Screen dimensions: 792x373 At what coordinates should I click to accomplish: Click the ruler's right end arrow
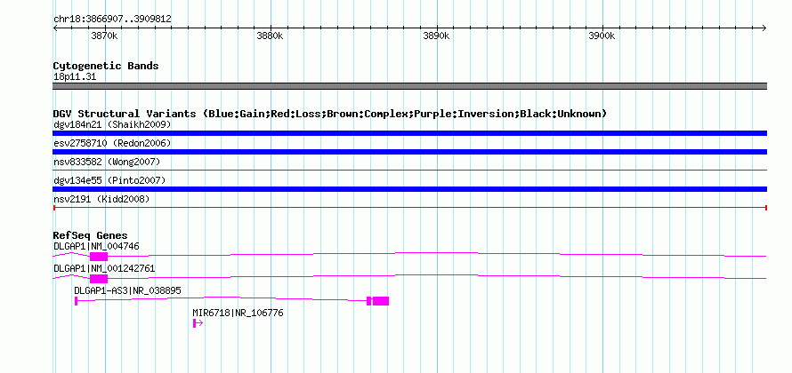764,28
